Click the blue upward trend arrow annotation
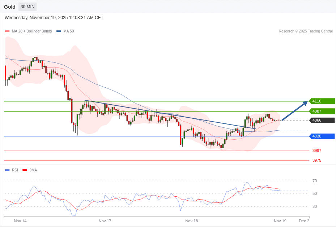The width and height of the screenshot is (336, 227). [294, 111]
